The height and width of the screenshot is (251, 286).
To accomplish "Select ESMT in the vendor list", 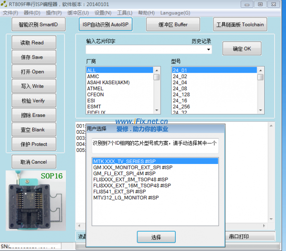I will (x=120, y=107).
